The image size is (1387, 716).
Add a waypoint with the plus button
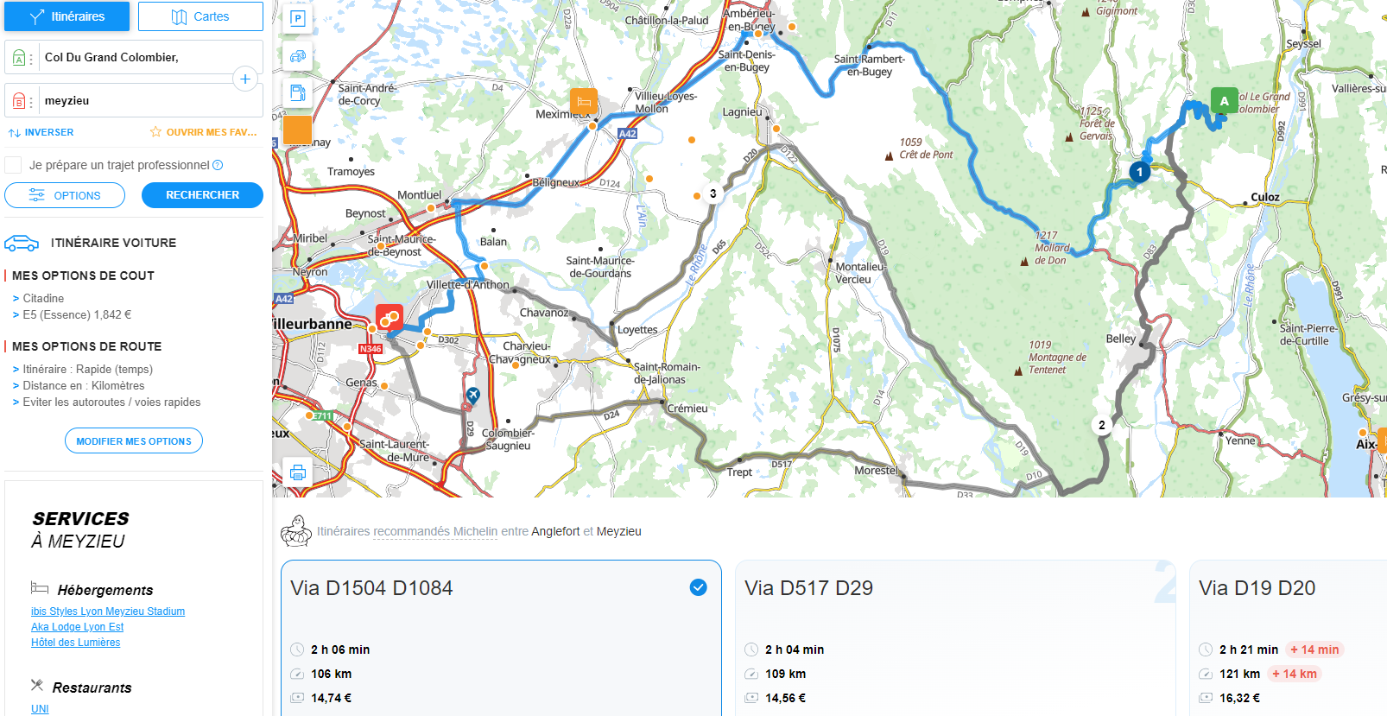tap(245, 79)
